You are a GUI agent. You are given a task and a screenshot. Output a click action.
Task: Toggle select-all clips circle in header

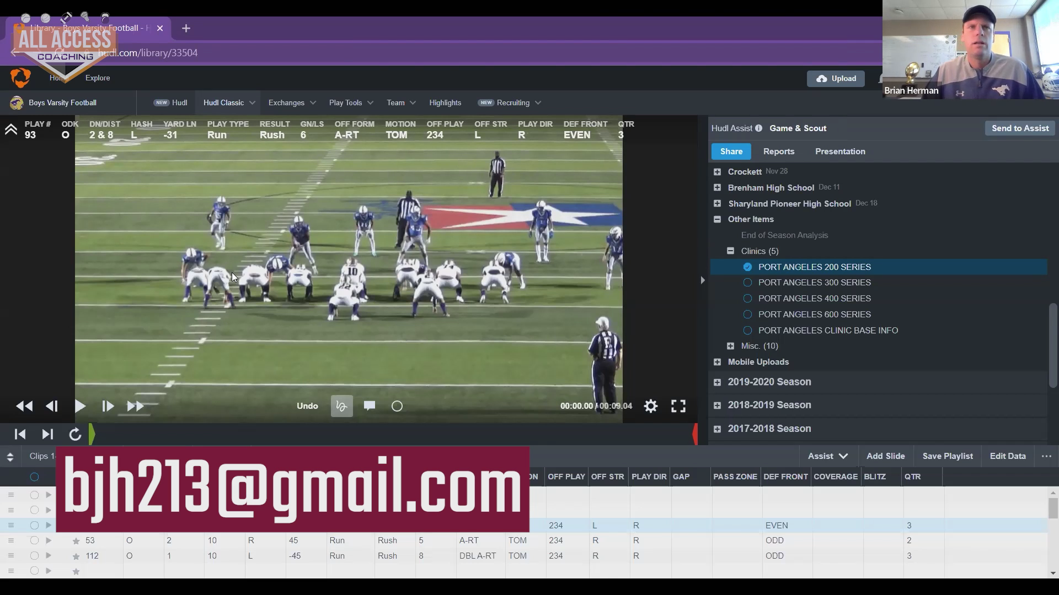[34, 477]
